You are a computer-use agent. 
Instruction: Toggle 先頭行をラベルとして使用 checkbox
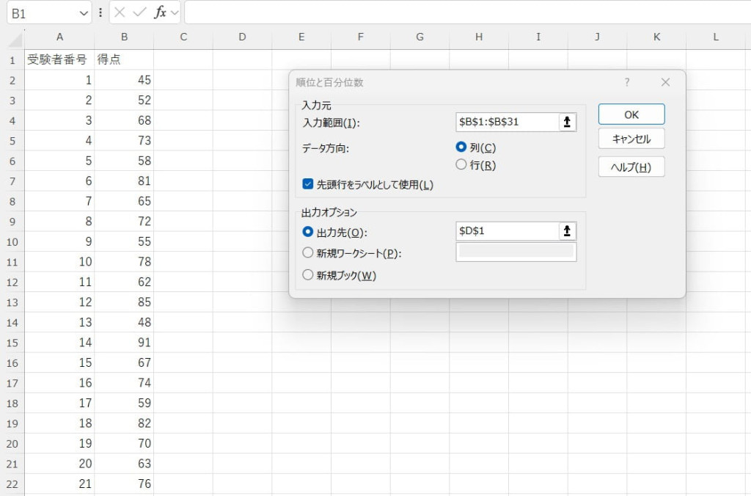point(308,185)
